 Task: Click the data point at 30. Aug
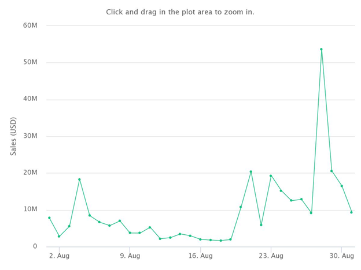(342, 186)
